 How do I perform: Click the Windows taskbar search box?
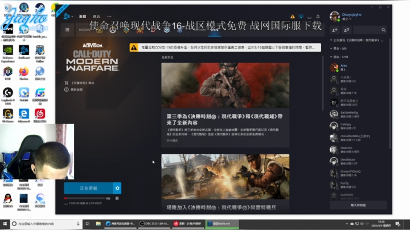(x=46, y=224)
